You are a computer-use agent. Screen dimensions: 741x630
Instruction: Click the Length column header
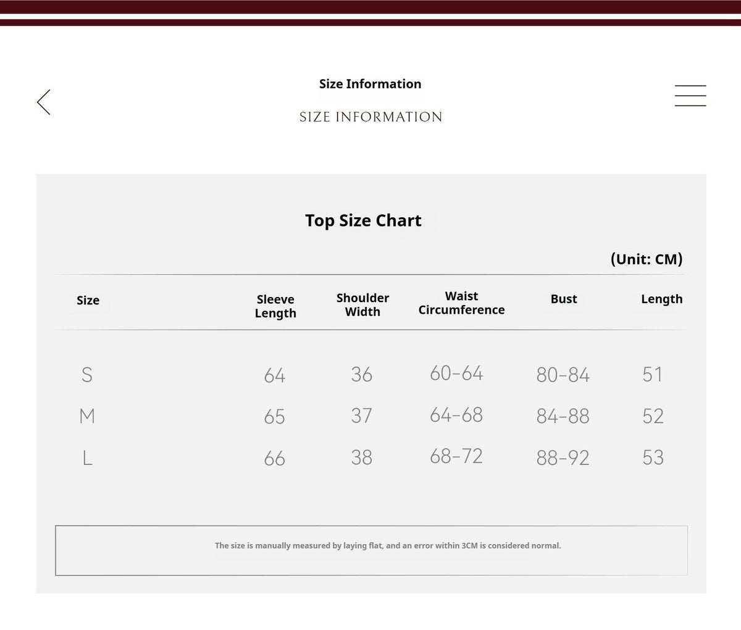coord(661,299)
